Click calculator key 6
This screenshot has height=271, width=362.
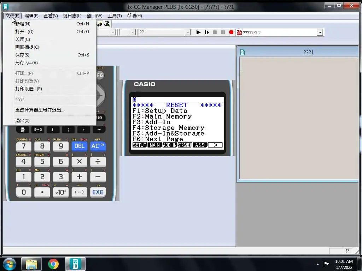pos(61,162)
